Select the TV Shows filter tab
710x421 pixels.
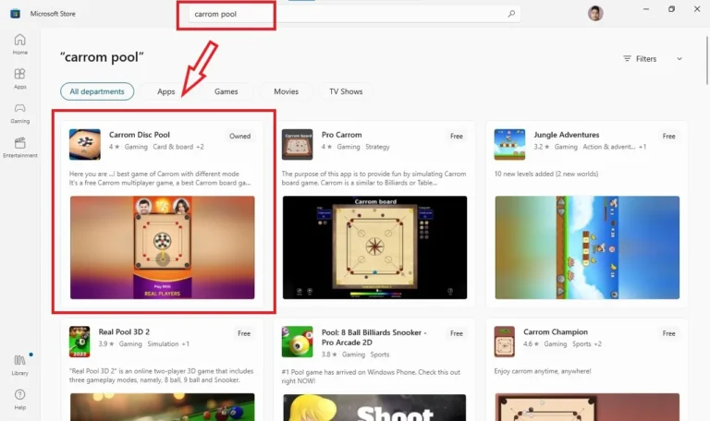(x=346, y=91)
